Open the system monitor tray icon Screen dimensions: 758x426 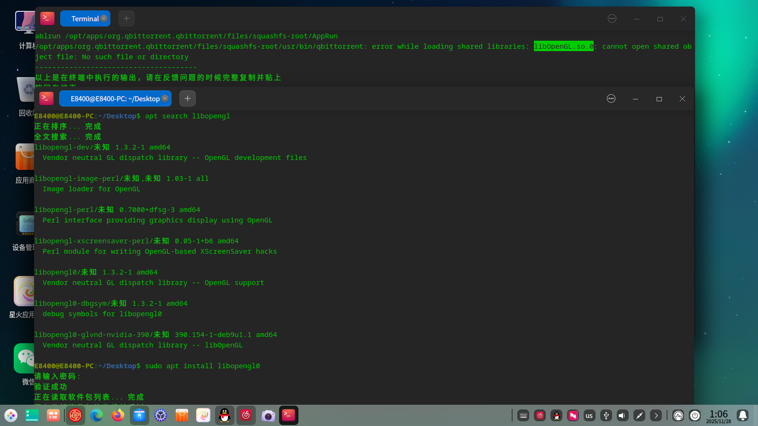tap(678, 416)
